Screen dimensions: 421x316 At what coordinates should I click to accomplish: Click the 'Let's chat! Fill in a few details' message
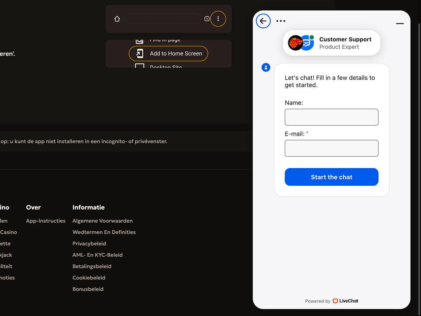pyautogui.click(x=330, y=81)
